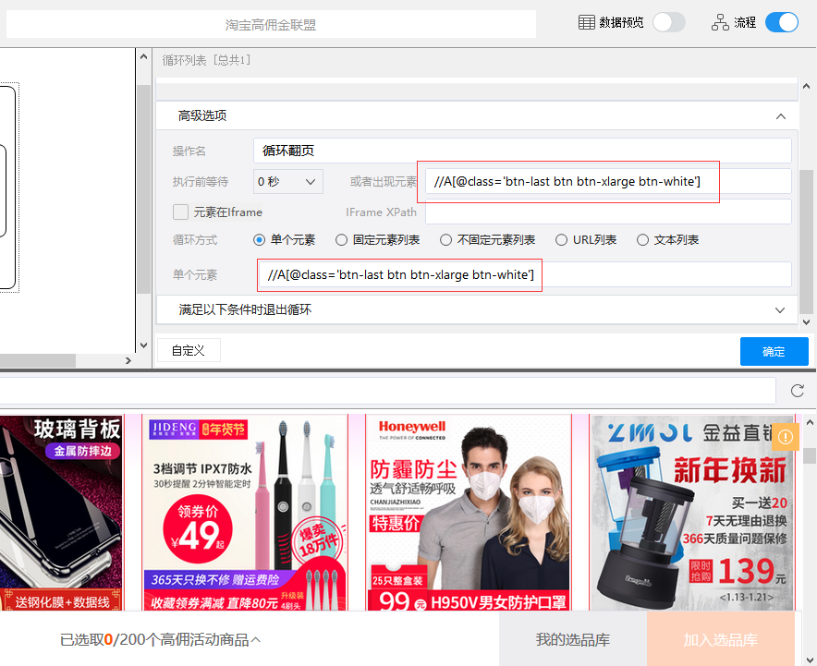Viewport: 817px width, 666px height.
Task: Click the data preview table icon
Action: (586, 22)
